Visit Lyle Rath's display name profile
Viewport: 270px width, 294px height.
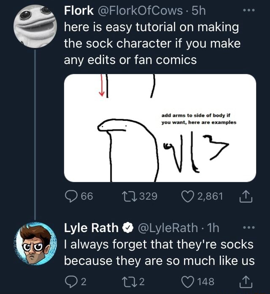coord(91,227)
